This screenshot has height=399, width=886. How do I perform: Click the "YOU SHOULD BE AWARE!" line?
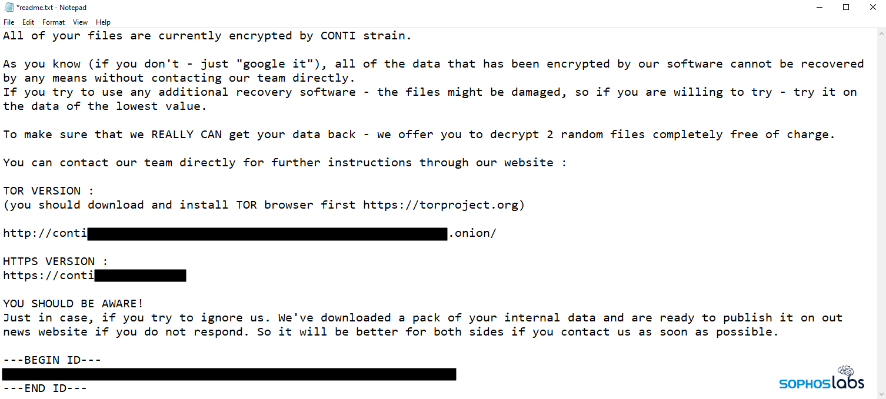pyautogui.click(x=73, y=304)
